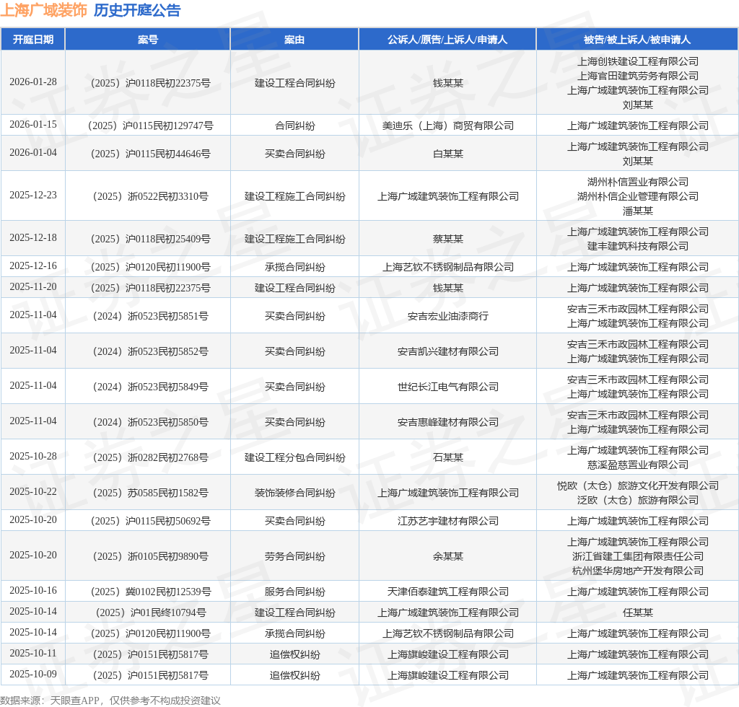Click the 历史开庭公告 heading

click(137, 10)
